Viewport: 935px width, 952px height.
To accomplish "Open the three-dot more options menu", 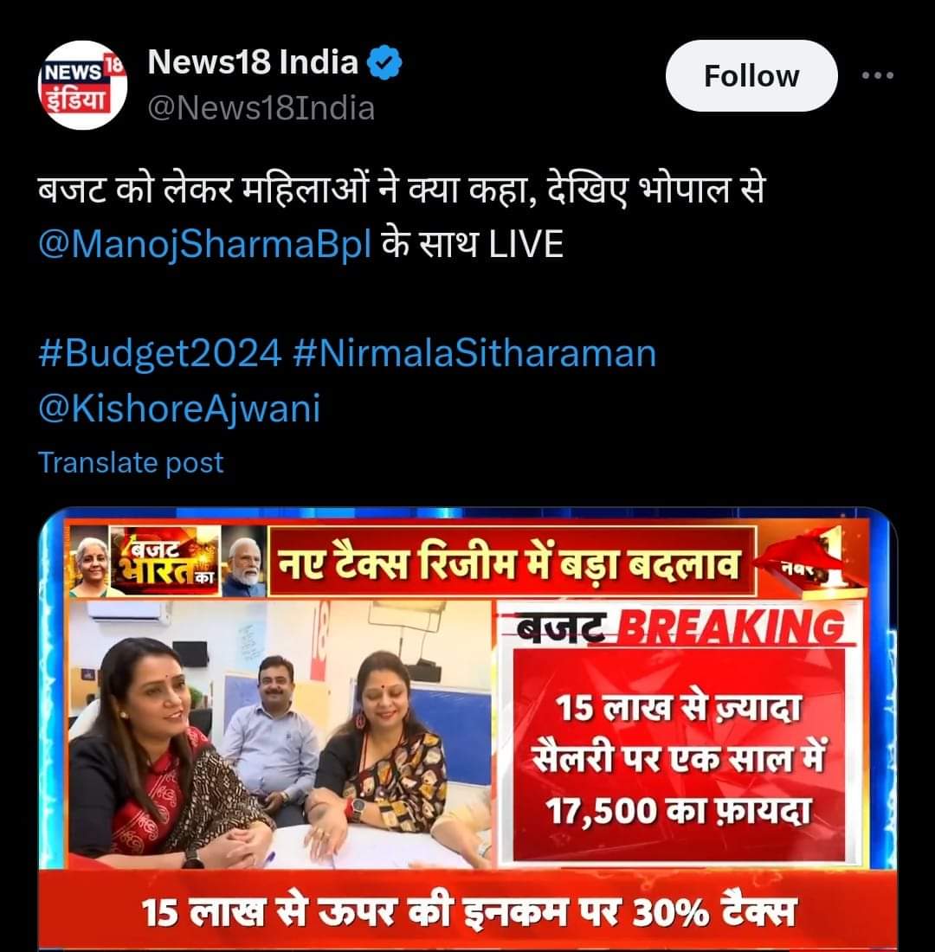I will (x=878, y=75).
